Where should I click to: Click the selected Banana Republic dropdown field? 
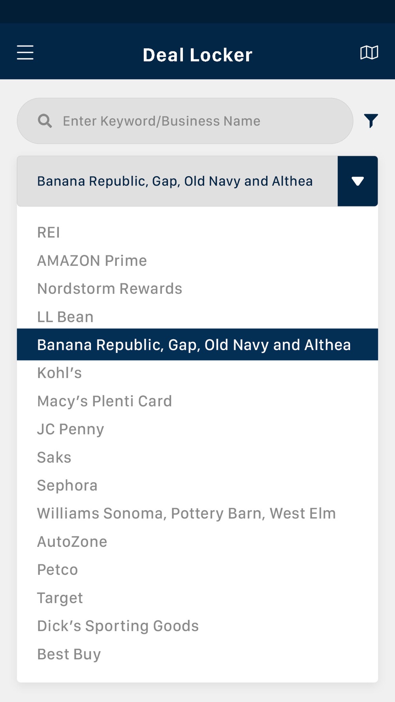[x=177, y=181]
